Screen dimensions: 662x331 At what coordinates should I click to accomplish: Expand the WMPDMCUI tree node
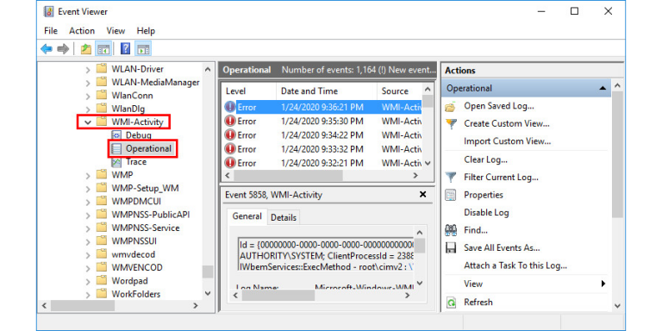point(88,202)
